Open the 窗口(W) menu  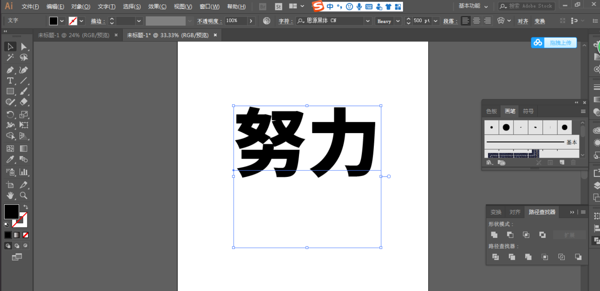[x=210, y=6]
